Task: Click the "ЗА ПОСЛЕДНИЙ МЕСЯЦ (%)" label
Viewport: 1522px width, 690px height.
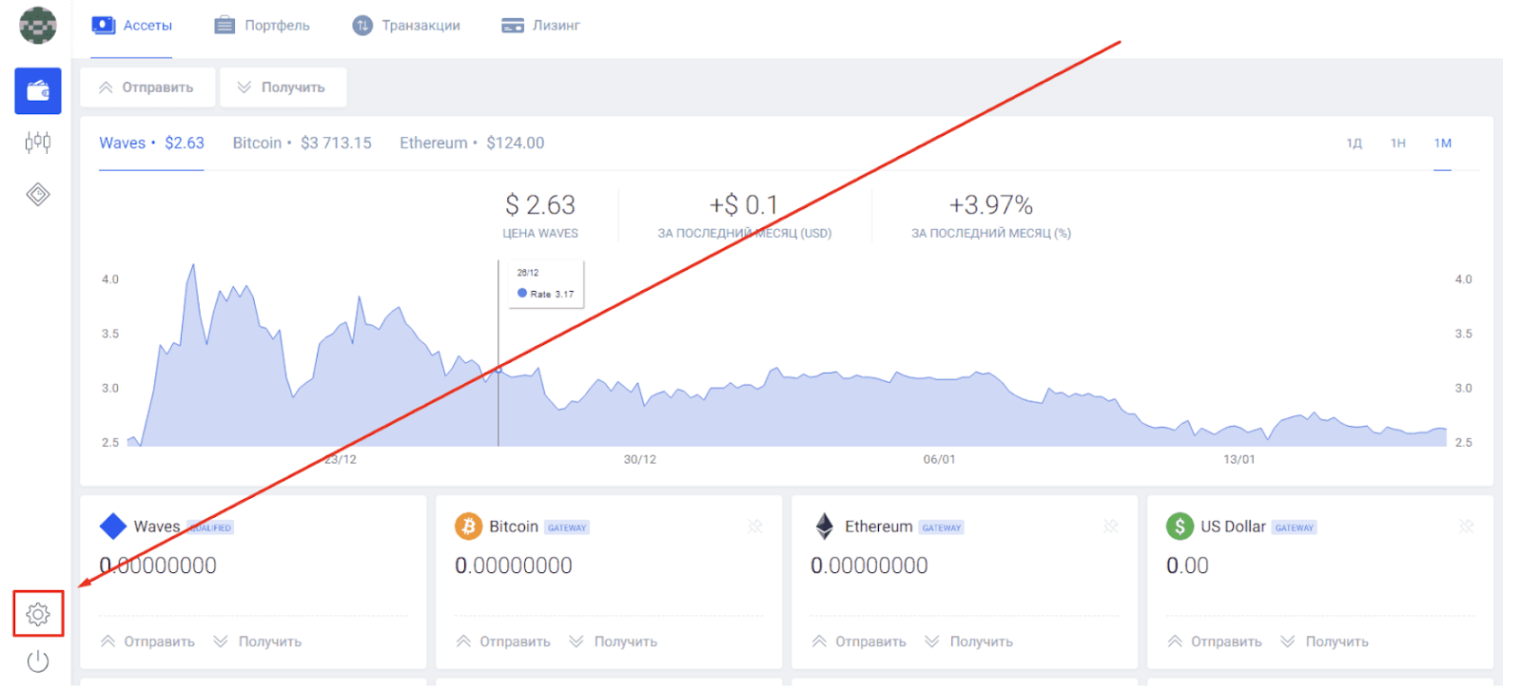Action: (991, 234)
